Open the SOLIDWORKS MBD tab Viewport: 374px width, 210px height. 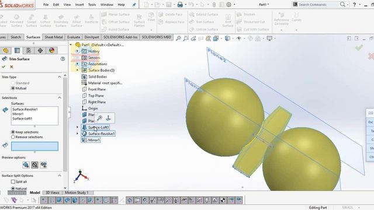click(157, 37)
